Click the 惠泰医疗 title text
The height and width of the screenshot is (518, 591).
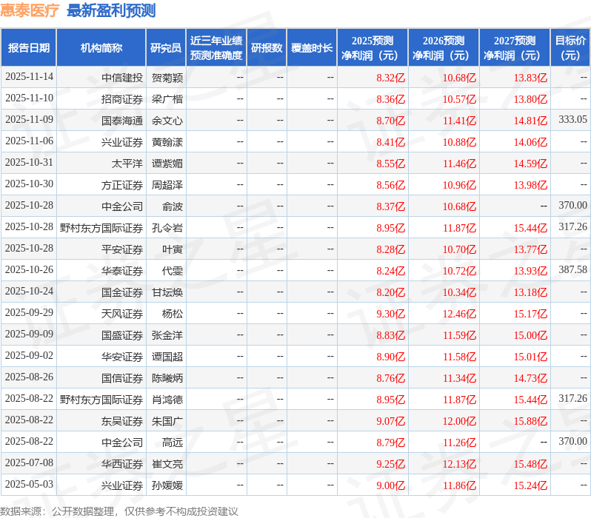coord(30,10)
